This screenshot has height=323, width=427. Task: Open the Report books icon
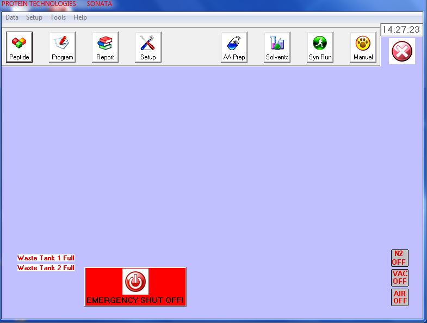[x=105, y=47]
